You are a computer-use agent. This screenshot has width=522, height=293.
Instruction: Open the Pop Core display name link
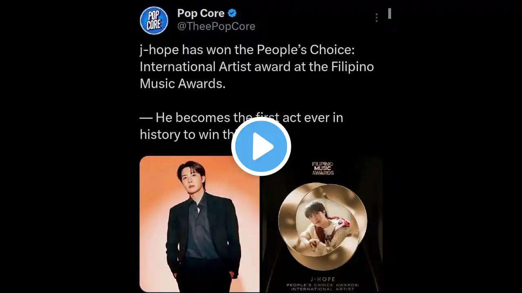point(201,13)
